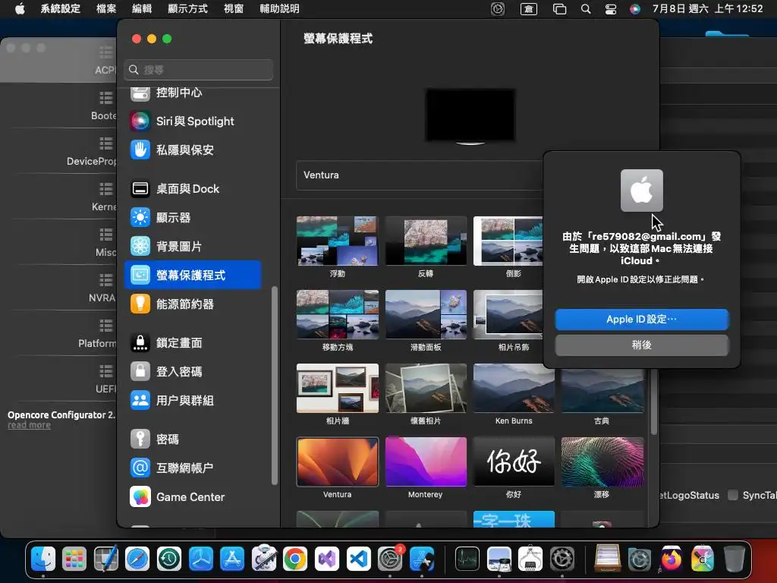Click the search field in settings sidebar
This screenshot has height=583, width=777.
198,70
